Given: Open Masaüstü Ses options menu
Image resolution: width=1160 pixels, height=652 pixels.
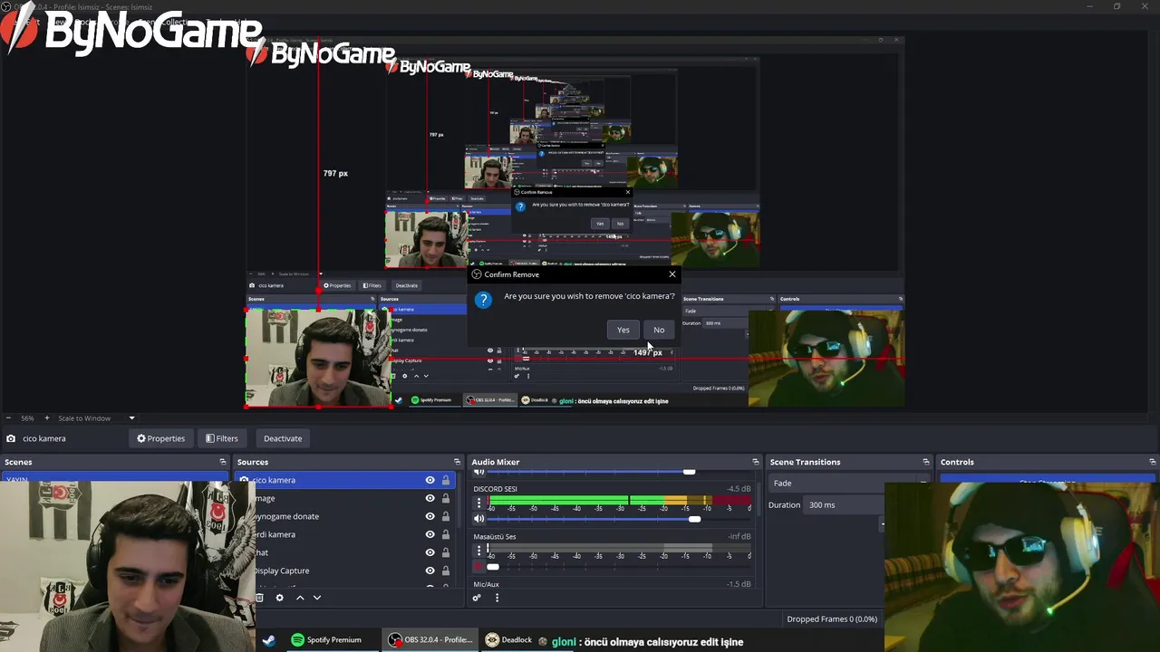Looking at the screenshot, I should tap(478, 551).
